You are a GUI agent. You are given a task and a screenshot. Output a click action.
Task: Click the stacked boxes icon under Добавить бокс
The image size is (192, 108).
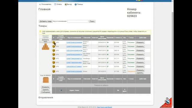(x=46, y=47)
